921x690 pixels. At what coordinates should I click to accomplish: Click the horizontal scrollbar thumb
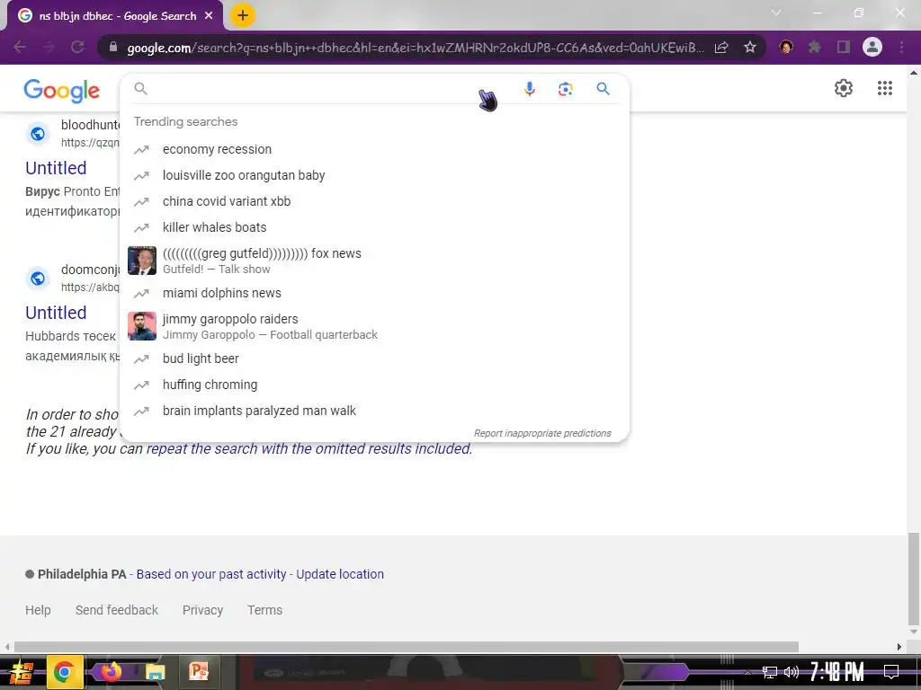(406, 647)
